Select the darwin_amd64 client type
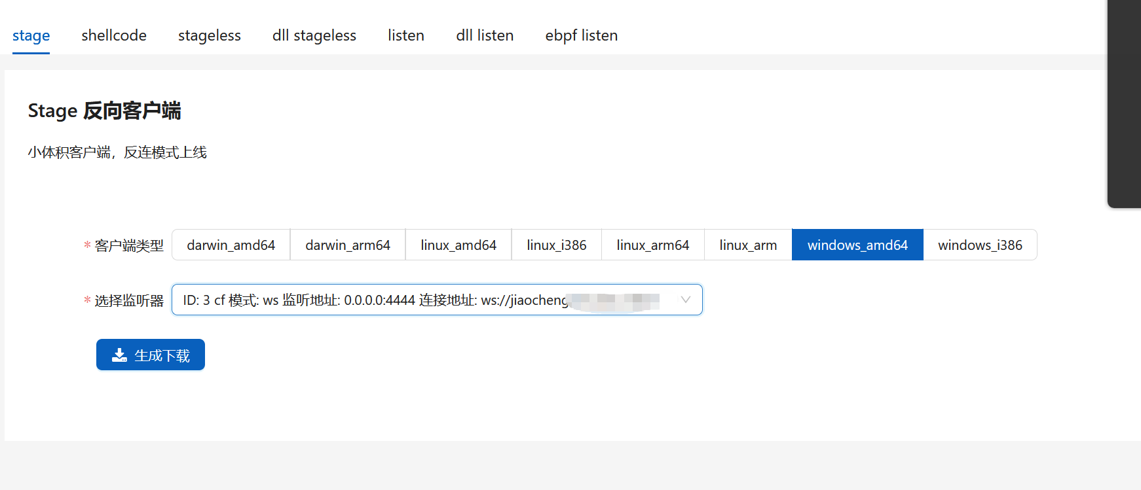 pyautogui.click(x=231, y=245)
